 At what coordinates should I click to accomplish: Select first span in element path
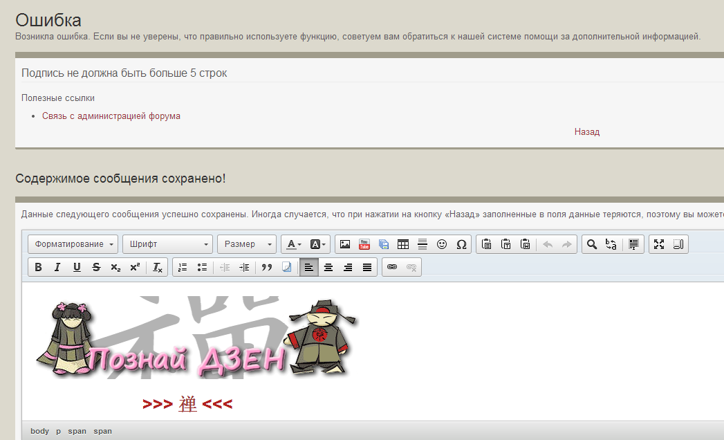77,431
